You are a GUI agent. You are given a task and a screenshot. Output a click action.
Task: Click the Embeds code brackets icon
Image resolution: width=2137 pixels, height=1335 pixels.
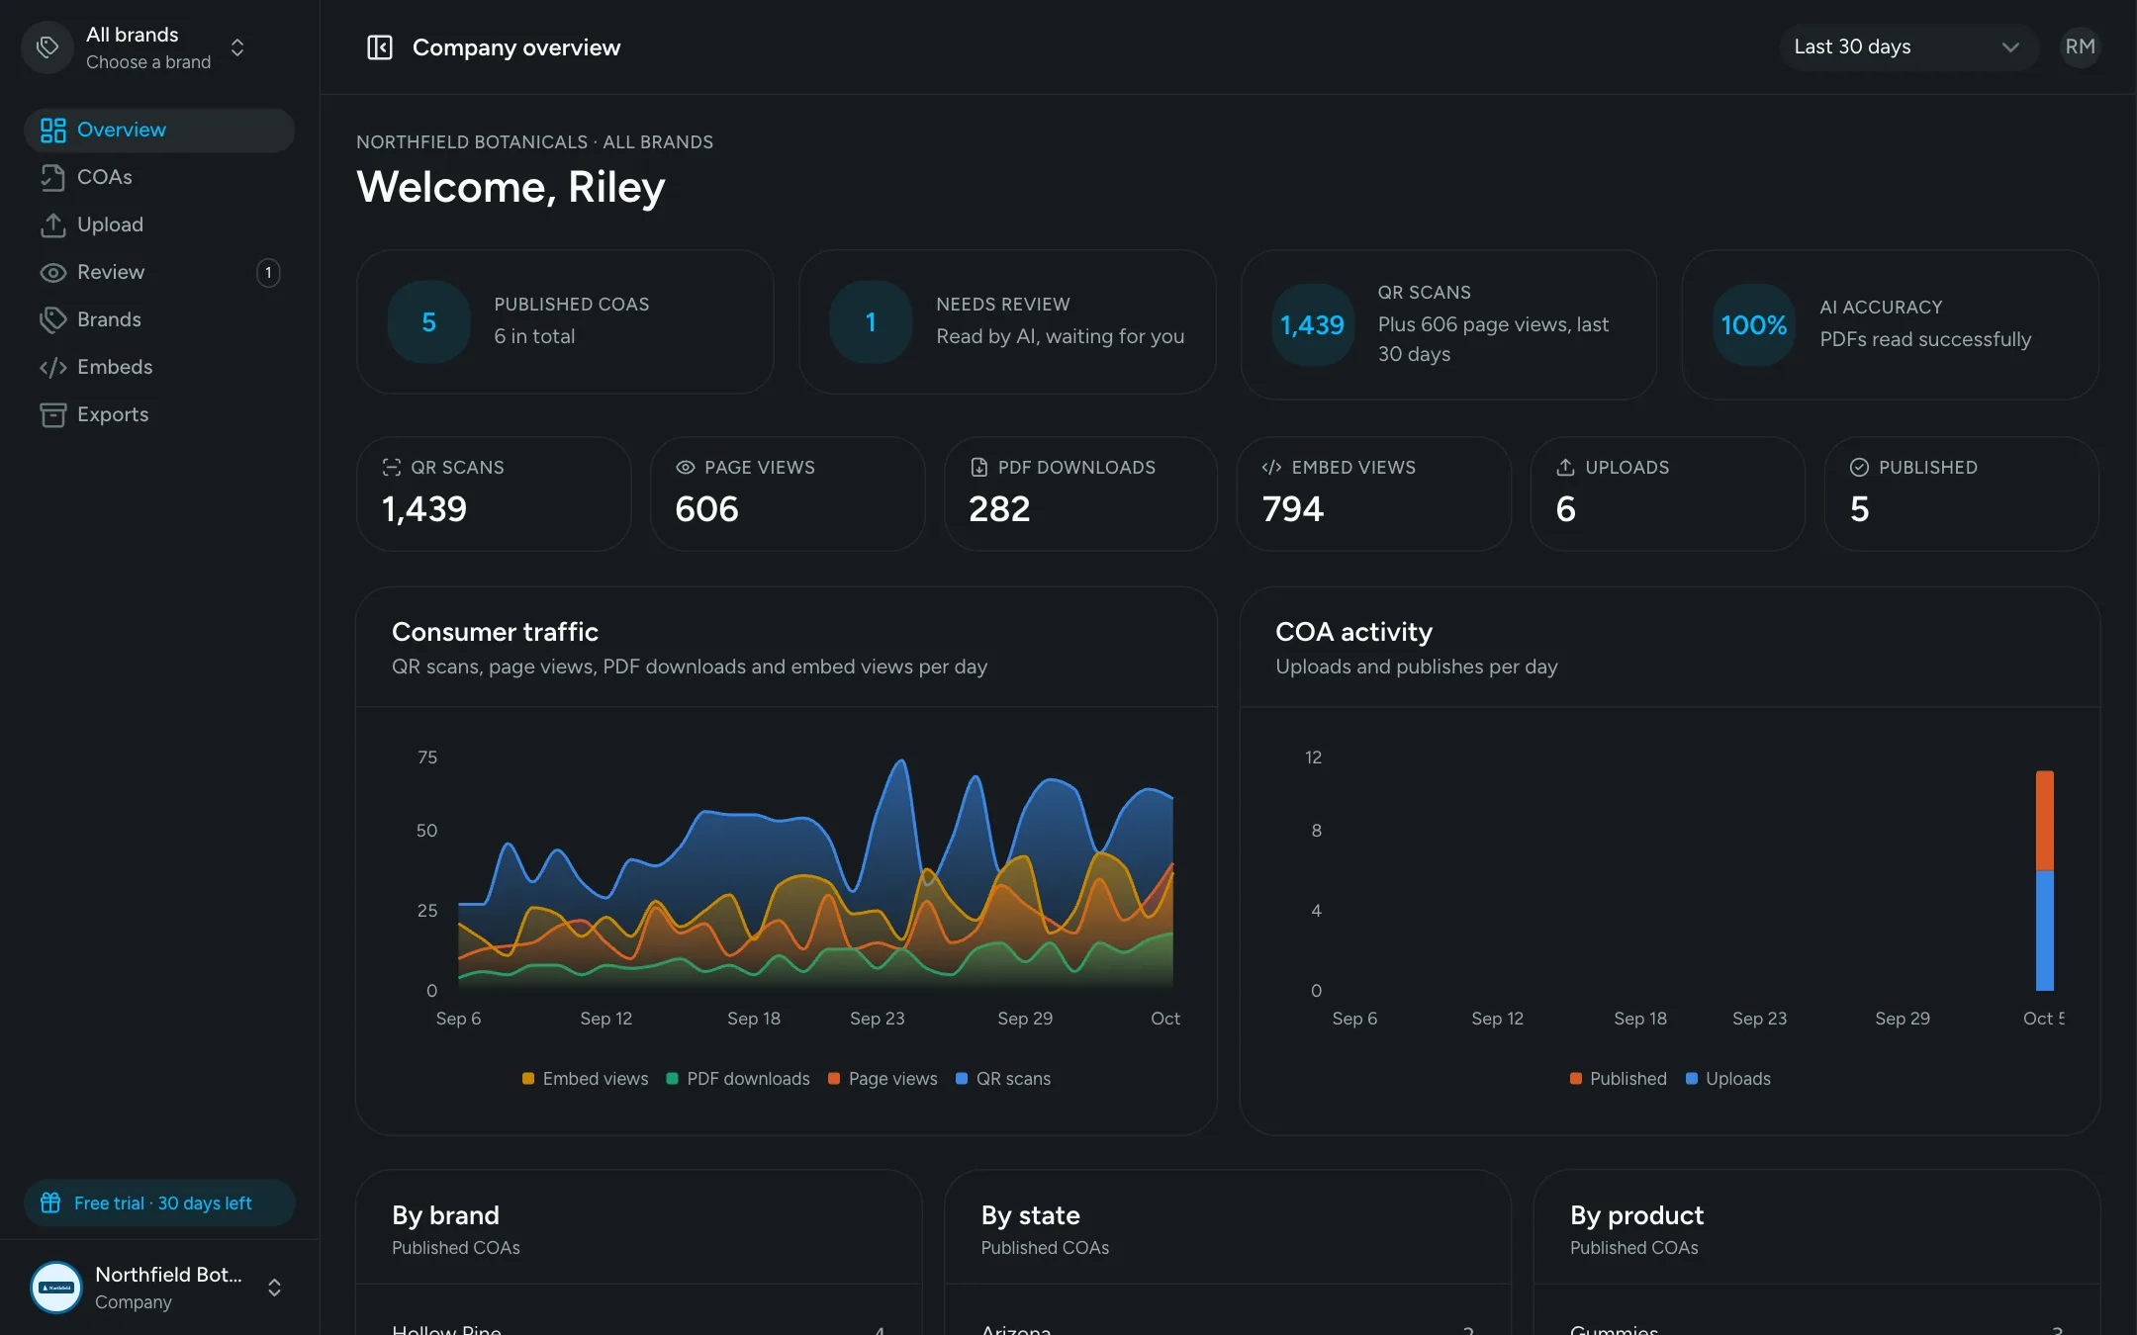(x=52, y=367)
